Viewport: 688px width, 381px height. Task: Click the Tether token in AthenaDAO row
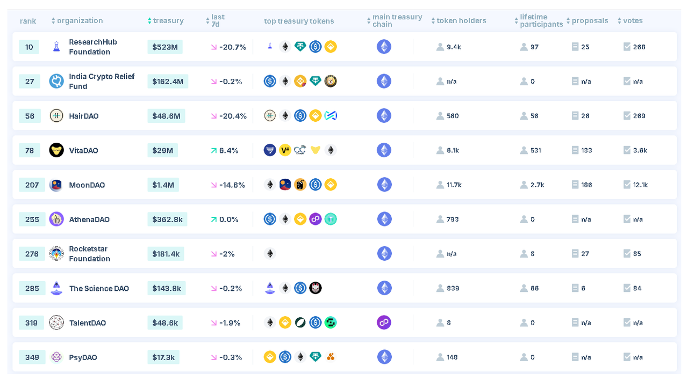pyautogui.click(x=331, y=219)
